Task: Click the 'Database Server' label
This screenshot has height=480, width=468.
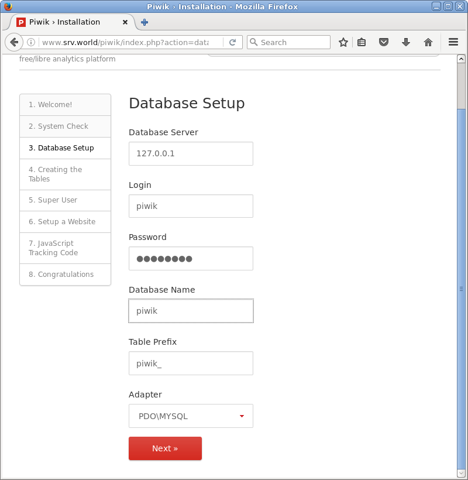Action: click(163, 132)
